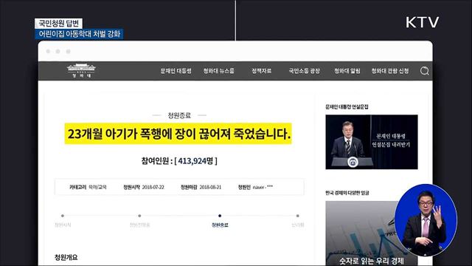The width and height of the screenshot is (472, 266).
Task: Click the petitioner value naver - ***
Action: pyautogui.click(x=263, y=187)
